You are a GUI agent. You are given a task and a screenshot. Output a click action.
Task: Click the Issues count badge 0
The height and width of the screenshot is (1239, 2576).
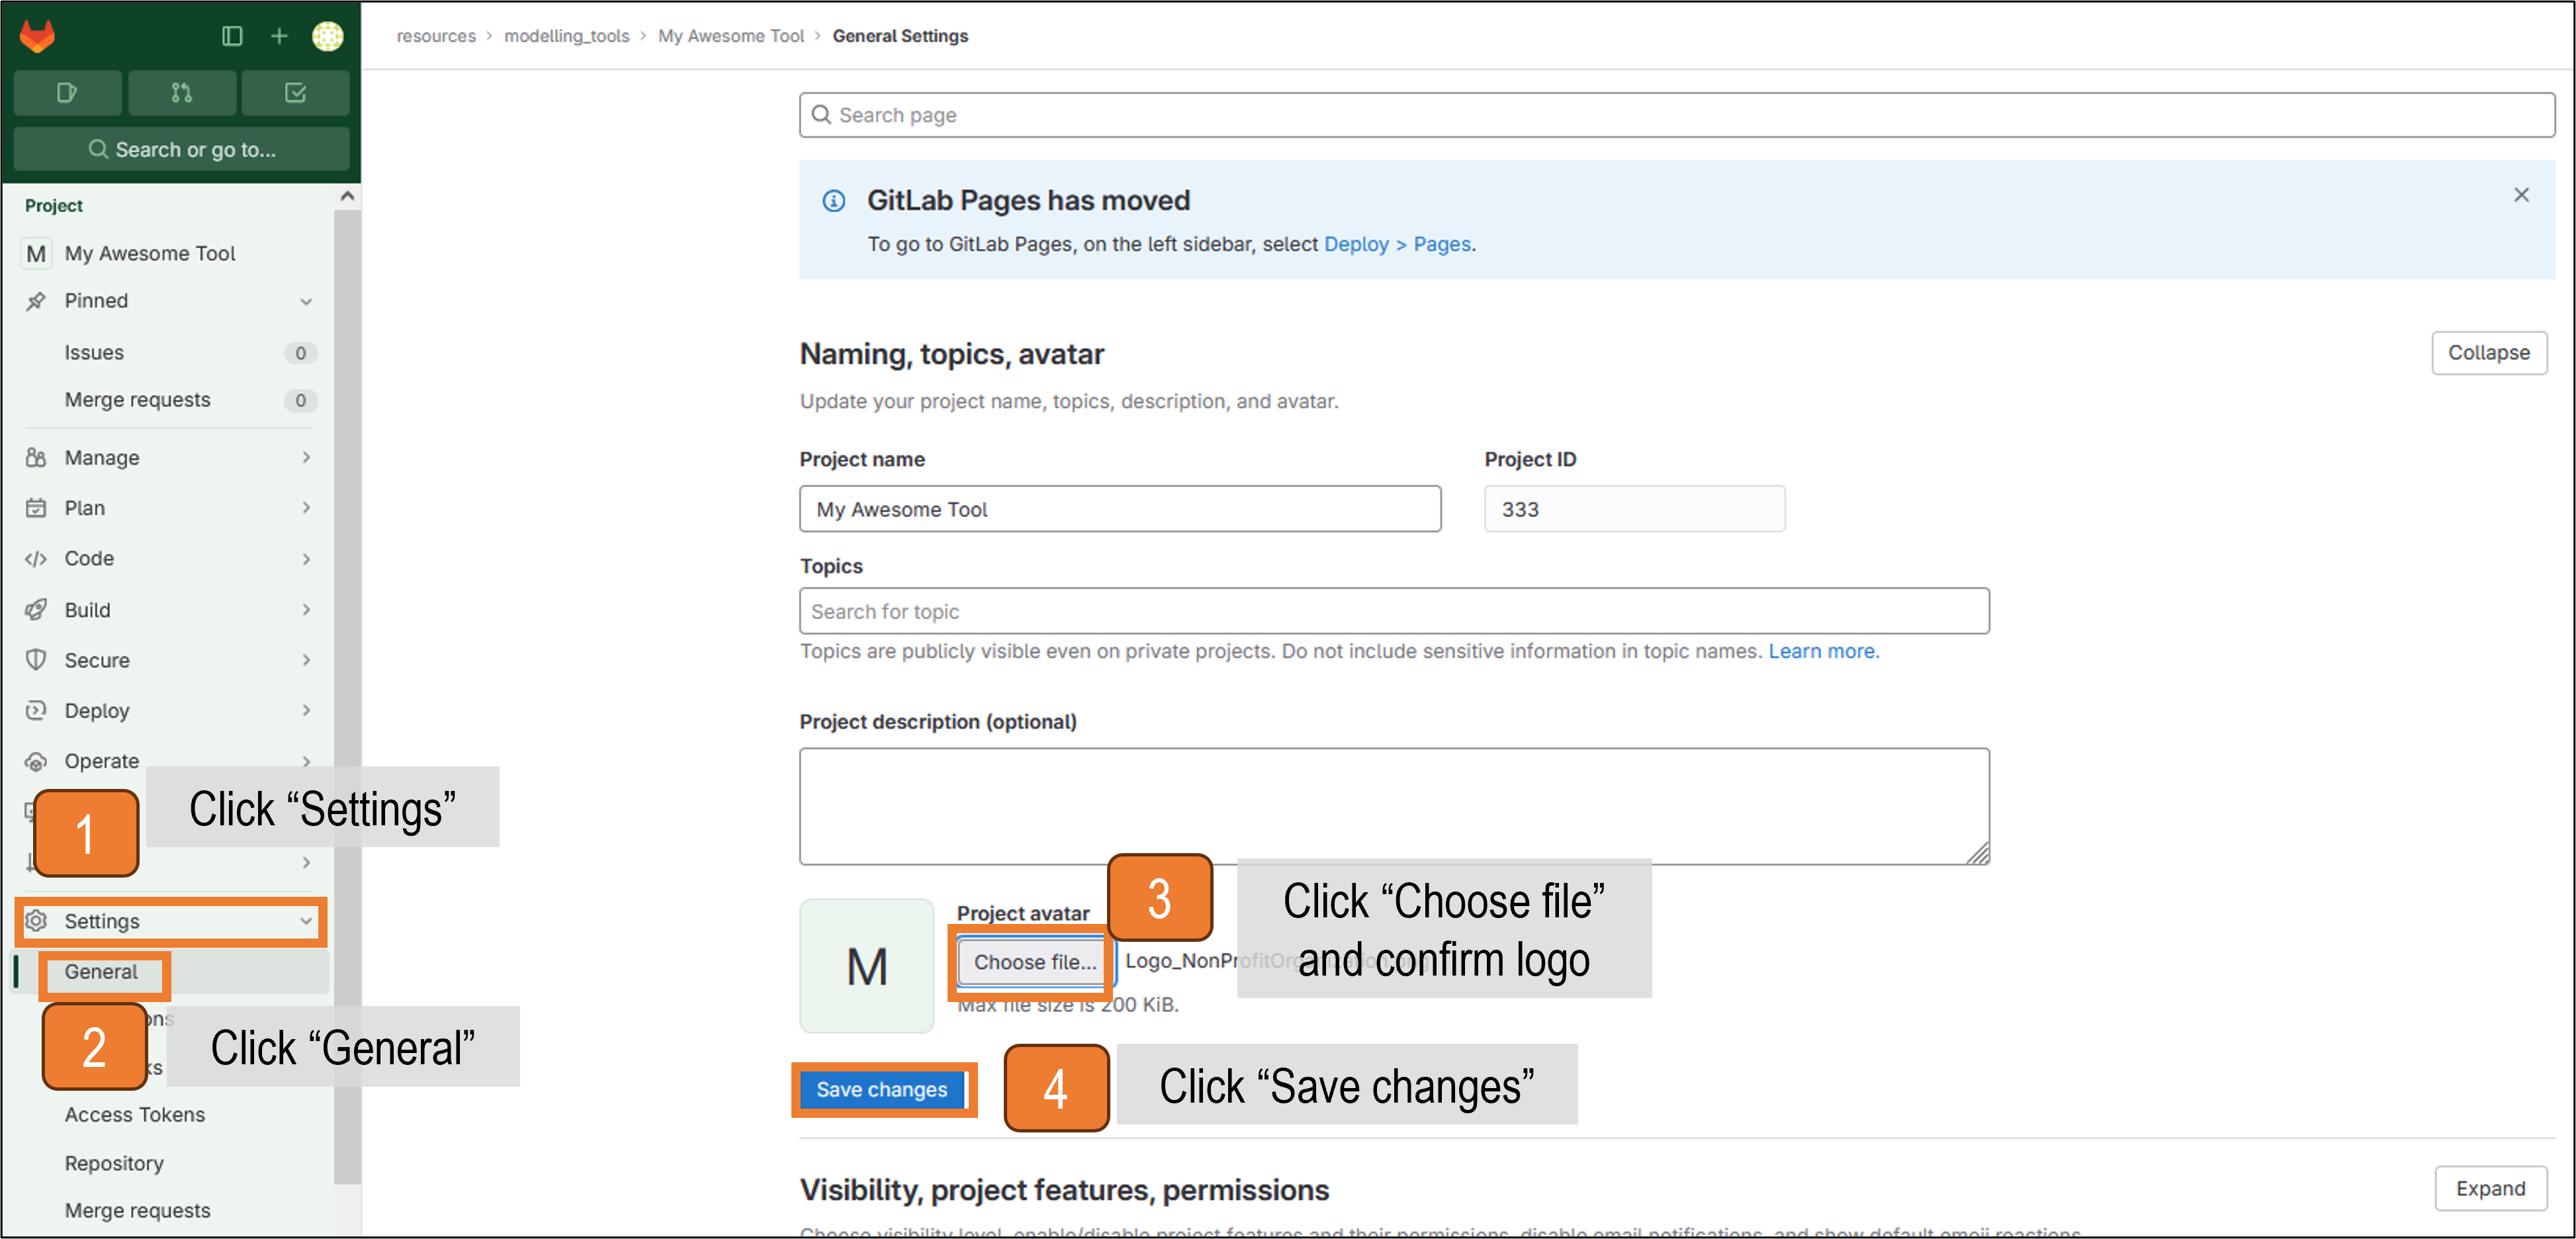coord(300,353)
